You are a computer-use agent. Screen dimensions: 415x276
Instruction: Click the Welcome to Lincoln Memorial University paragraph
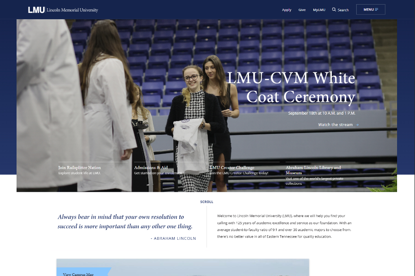[284, 226]
